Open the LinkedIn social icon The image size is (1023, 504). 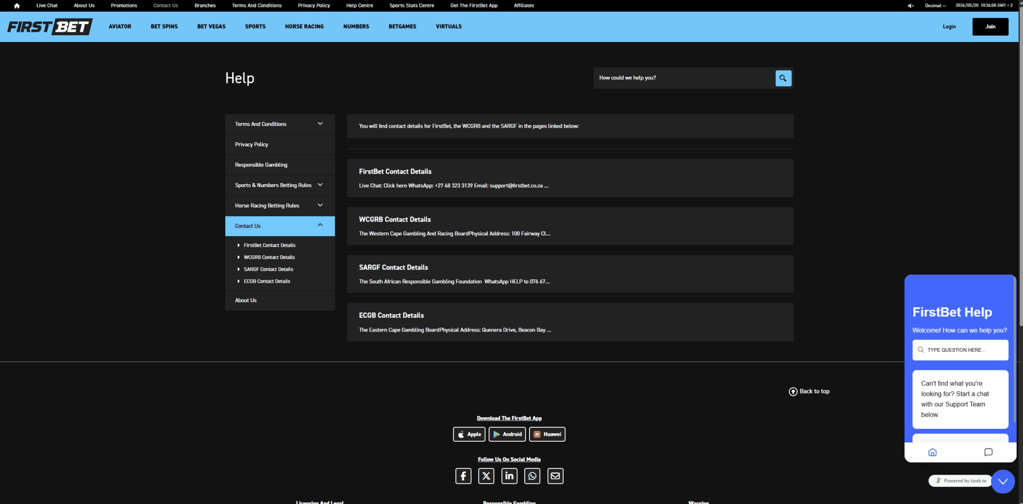pos(509,476)
